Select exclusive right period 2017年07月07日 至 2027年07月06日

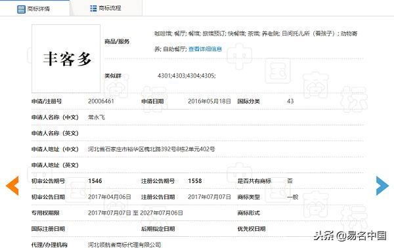pos(135,213)
